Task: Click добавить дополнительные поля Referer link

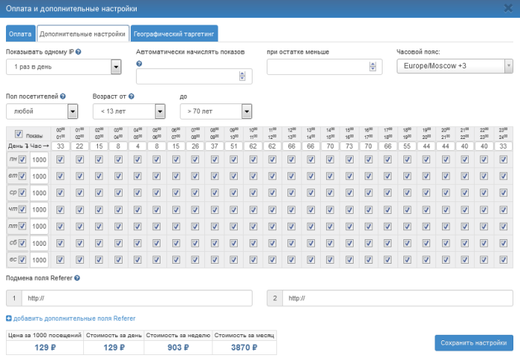Action: 74,319
